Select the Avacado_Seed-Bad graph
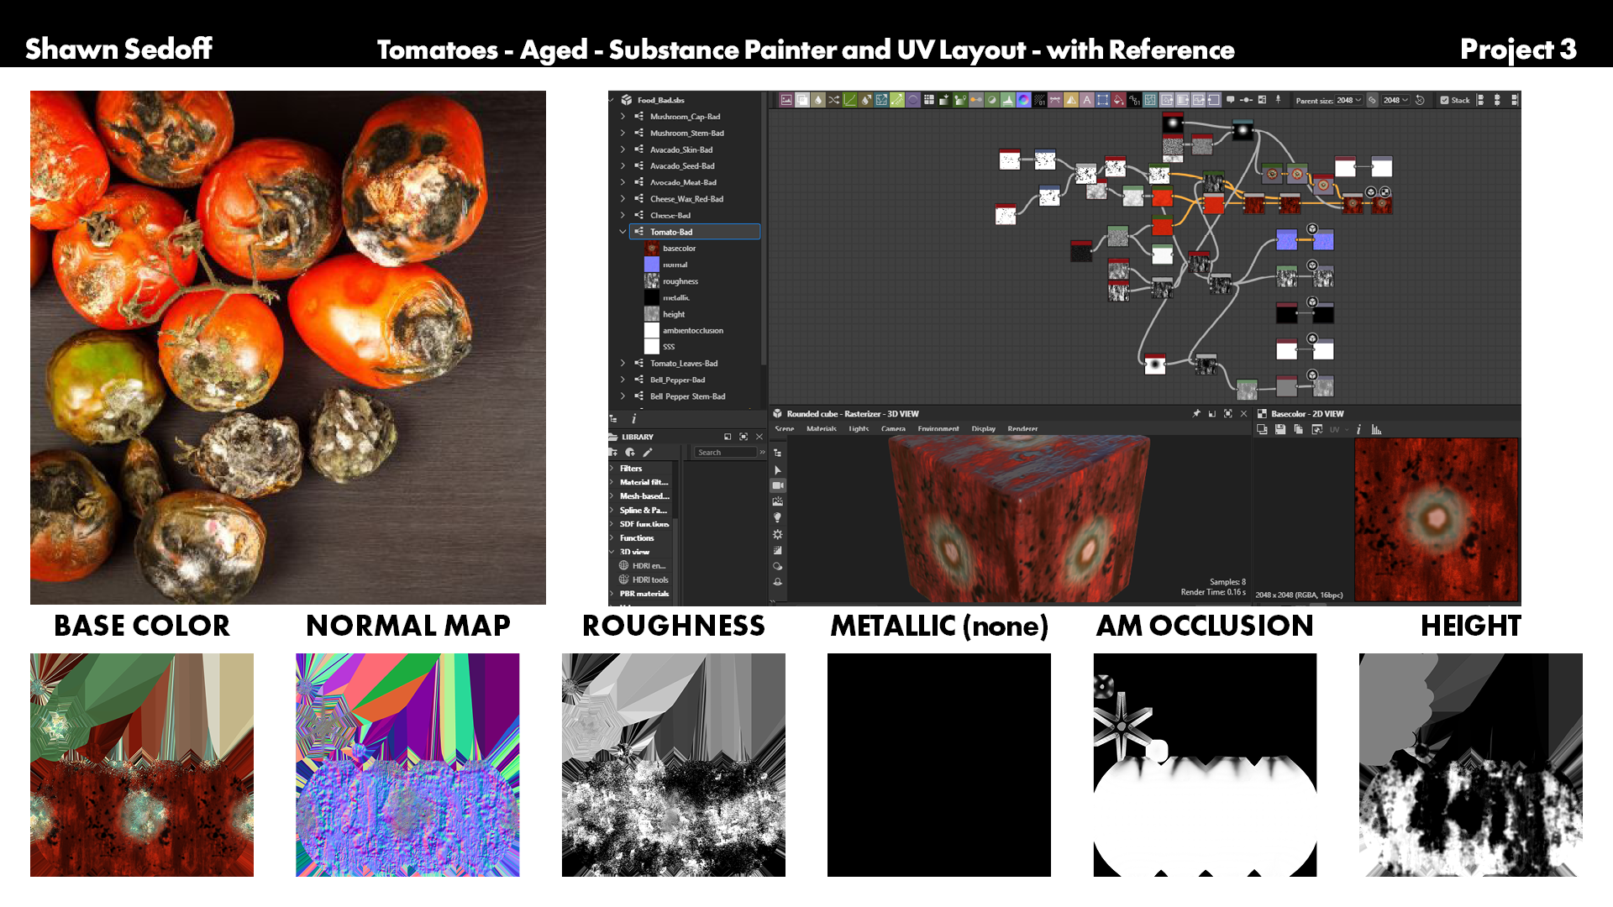Image resolution: width=1613 pixels, height=907 pixels. (682, 166)
